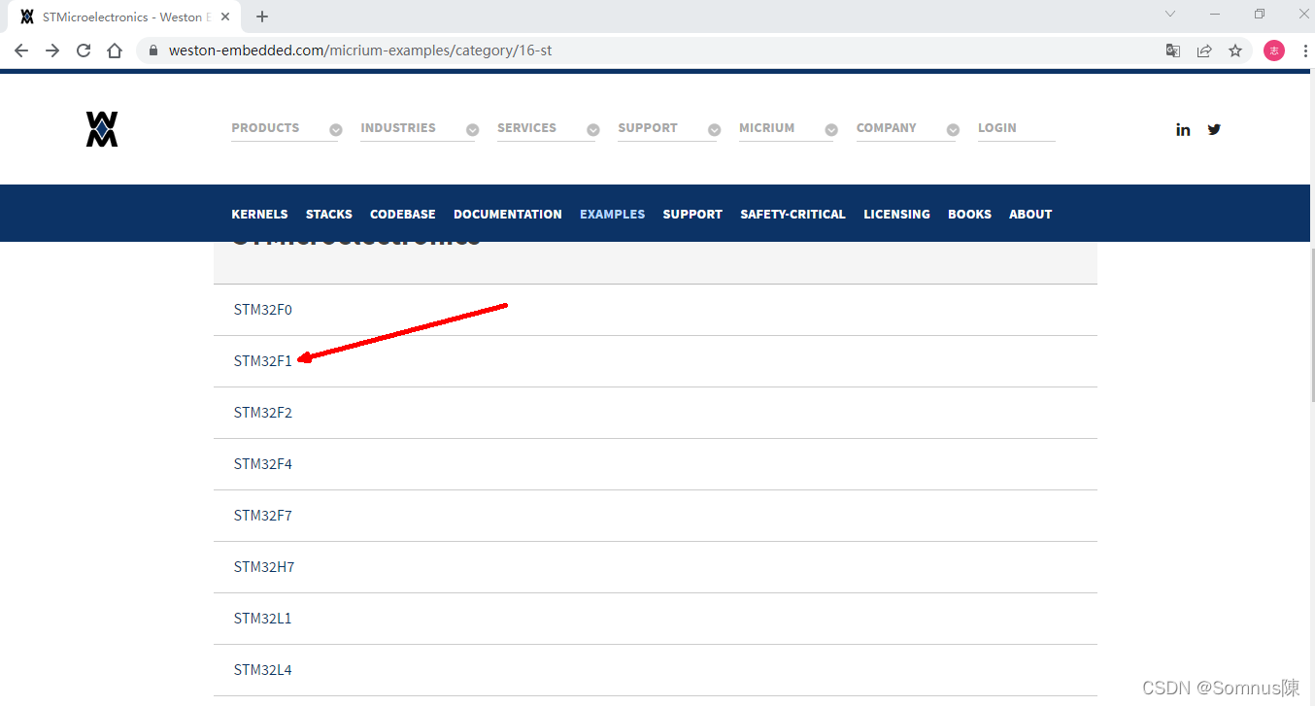Expand the COMPANY dropdown arrow
1315x706 pixels.
pos(953,129)
